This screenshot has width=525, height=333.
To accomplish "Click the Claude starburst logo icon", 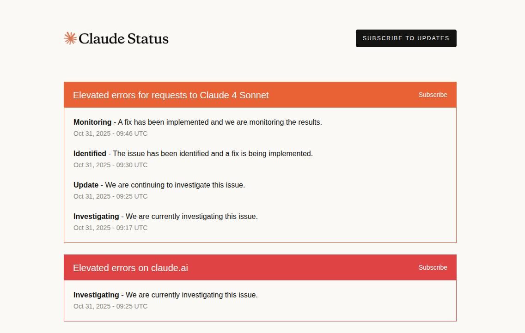I will pyautogui.click(x=70, y=38).
